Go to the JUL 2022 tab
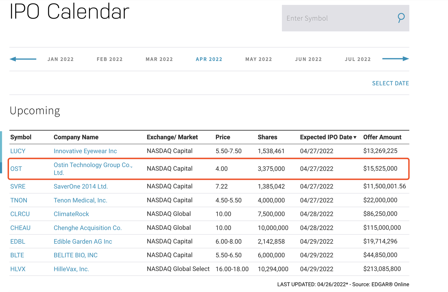448x292 pixels. click(x=358, y=59)
